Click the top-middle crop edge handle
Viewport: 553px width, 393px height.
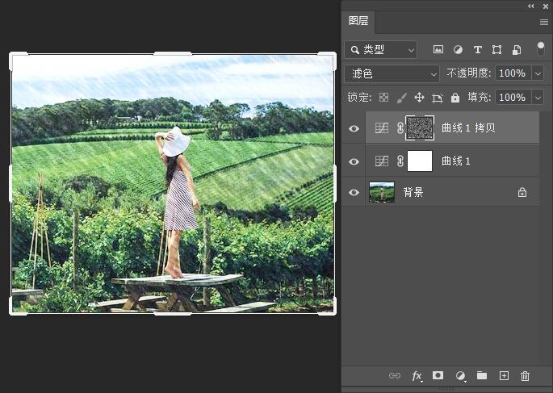[x=173, y=53]
